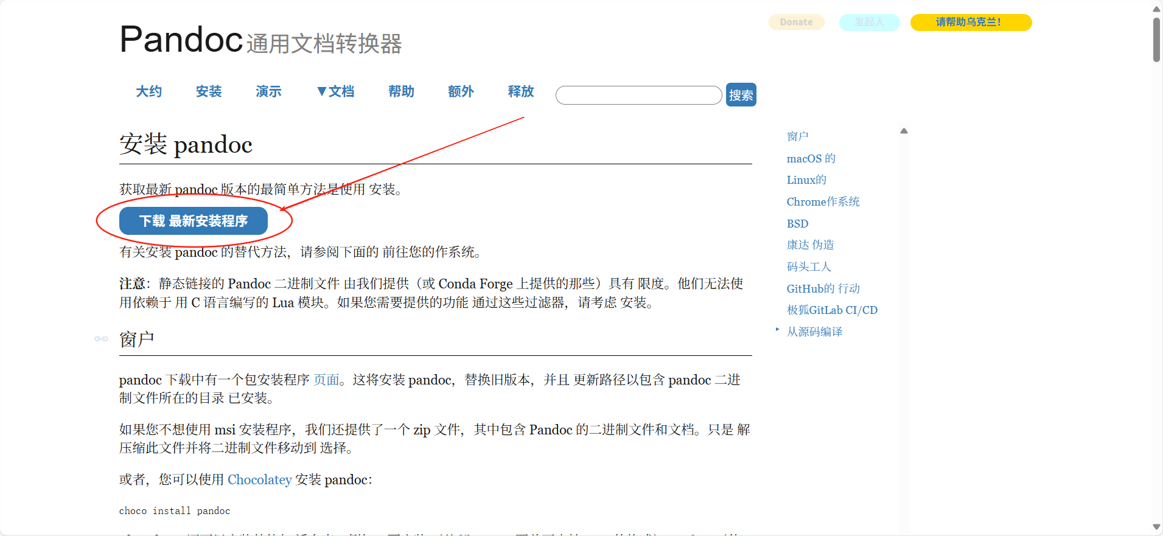
Task: Jump to 从源码编译 in the sidebar
Action: pos(814,332)
